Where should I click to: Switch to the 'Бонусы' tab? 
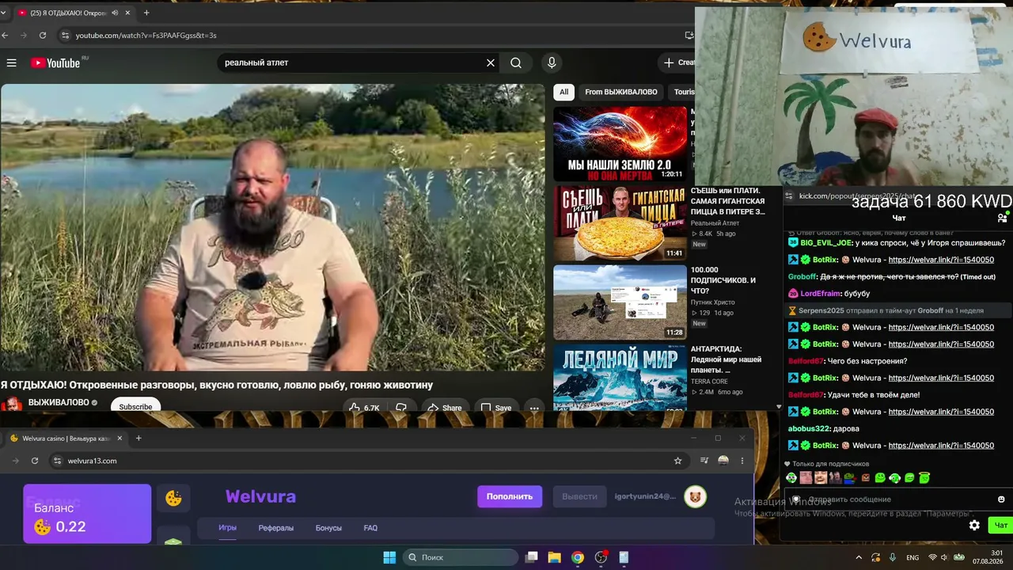(328, 528)
